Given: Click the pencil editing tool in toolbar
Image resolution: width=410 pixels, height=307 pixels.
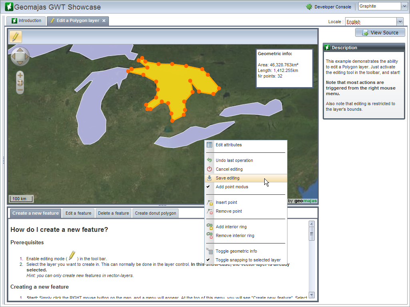Looking at the screenshot, I should click(15, 37).
